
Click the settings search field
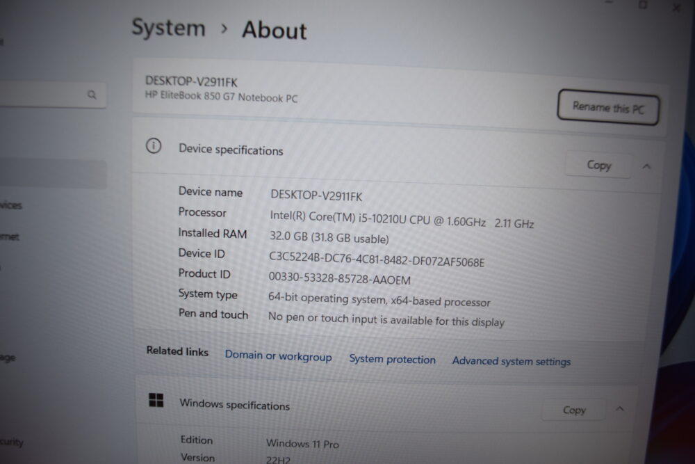pyautogui.click(x=52, y=95)
